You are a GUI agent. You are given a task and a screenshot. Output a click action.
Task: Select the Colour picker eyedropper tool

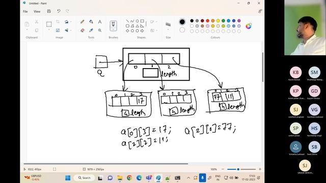[x=91, y=30]
